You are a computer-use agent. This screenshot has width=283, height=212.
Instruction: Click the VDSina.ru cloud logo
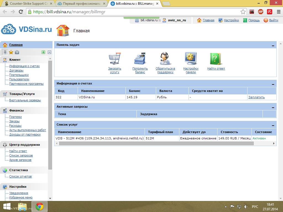[x=27, y=29]
